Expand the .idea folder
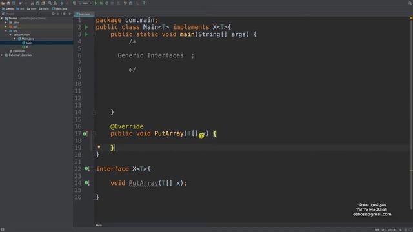Screen dimensions: 413x232 click(6, 23)
